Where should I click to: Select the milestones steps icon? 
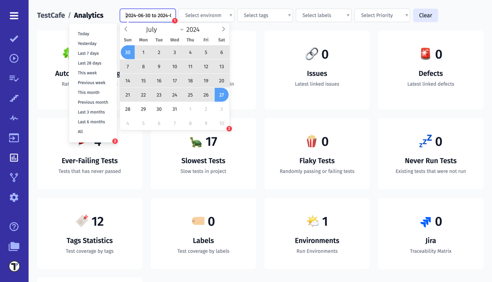coord(14,98)
